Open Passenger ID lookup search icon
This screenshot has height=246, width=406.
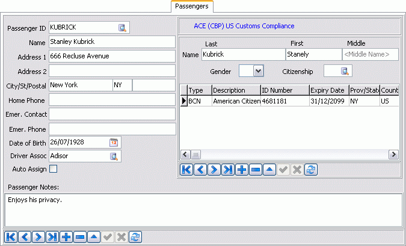[x=122, y=27]
